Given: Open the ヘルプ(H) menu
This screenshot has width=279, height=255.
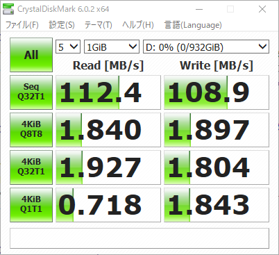Looking at the screenshot, I should 138,25.
